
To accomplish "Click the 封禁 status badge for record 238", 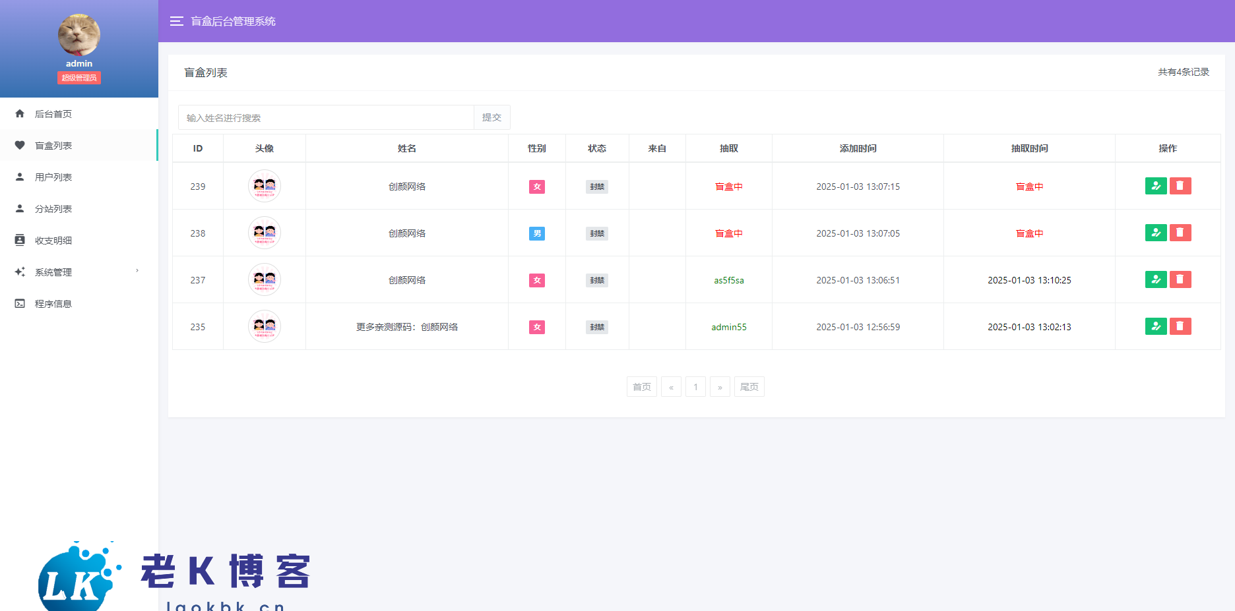I will 597,233.
